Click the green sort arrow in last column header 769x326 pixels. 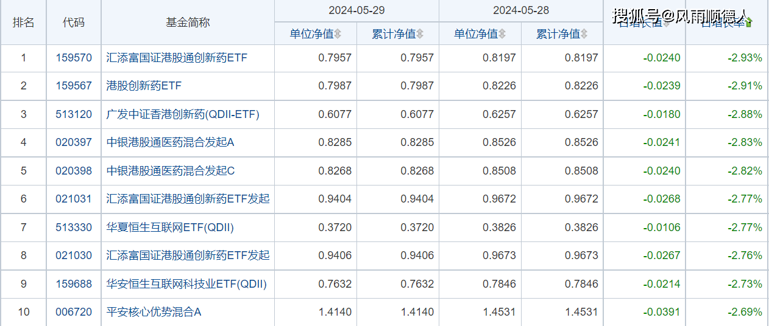(x=749, y=23)
